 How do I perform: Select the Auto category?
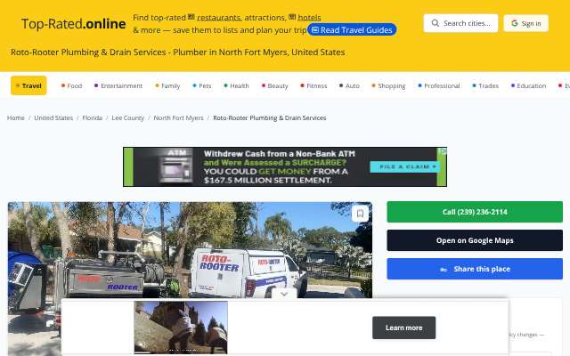point(349,85)
